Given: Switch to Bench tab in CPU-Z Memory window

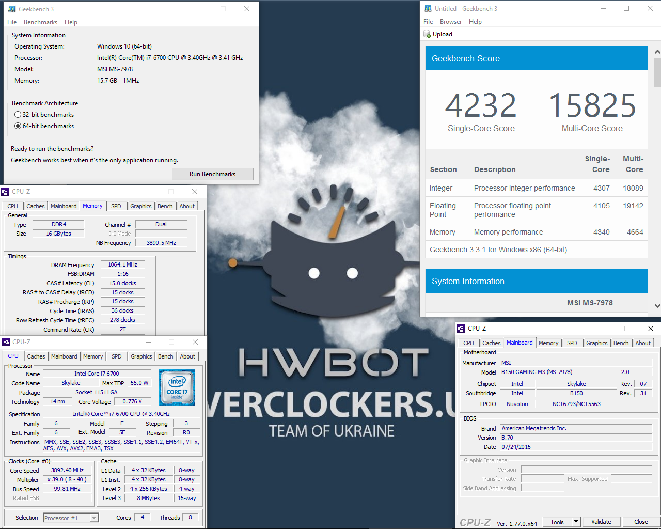Looking at the screenshot, I should coord(165,206).
